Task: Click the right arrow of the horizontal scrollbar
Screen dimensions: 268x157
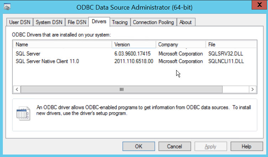Action: point(252,90)
